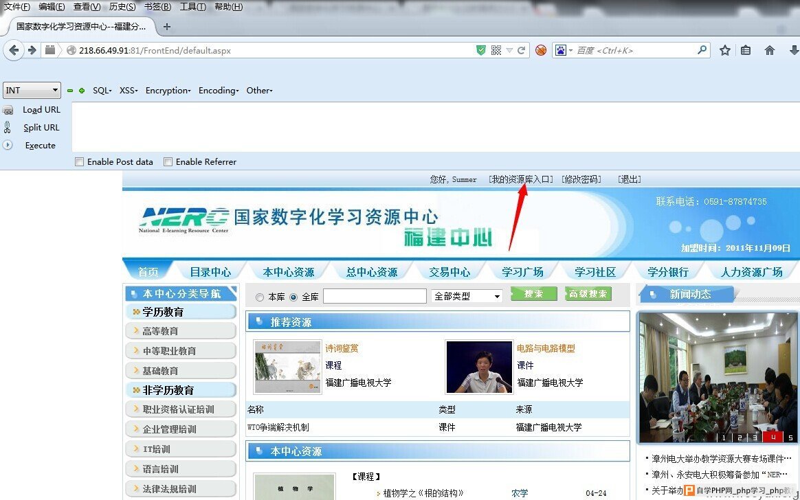
Task: Select news slide number 1
Action: pos(724,437)
